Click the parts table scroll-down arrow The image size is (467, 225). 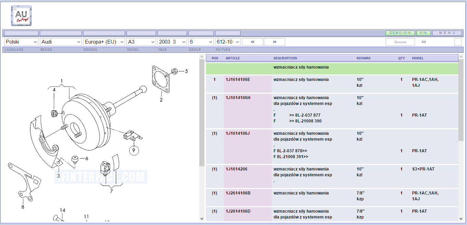pyautogui.click(x=461, y=218)
